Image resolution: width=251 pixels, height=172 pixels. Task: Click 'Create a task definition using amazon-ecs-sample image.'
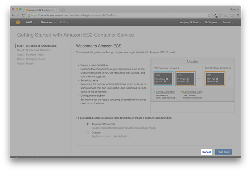coord(124,128)
